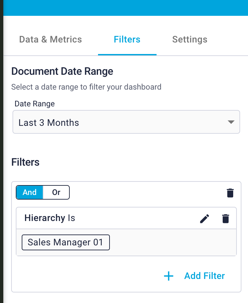Select the Filters tab
The height and width of the screenshot is (303, 248).
tap(127, 40)
